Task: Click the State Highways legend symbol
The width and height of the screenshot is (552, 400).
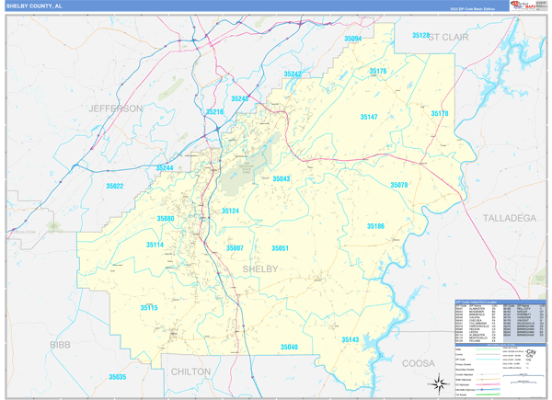Action: 488,380
